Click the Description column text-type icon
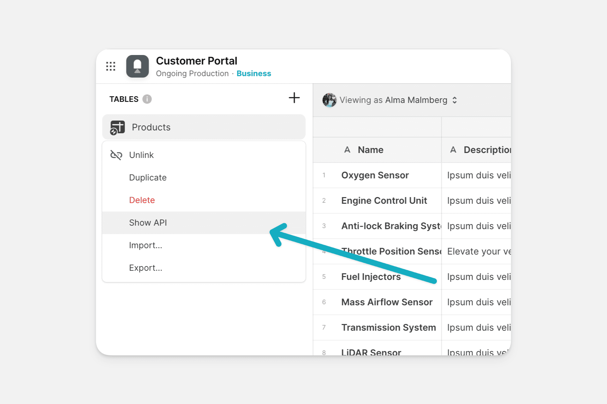 click(453, 150)
